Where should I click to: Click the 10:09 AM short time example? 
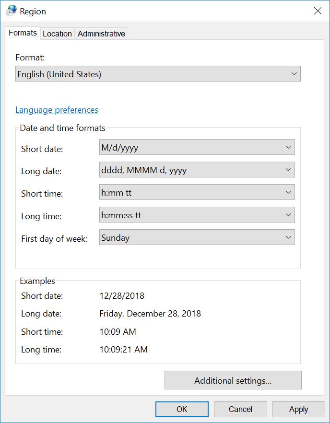tap(118, 332)
